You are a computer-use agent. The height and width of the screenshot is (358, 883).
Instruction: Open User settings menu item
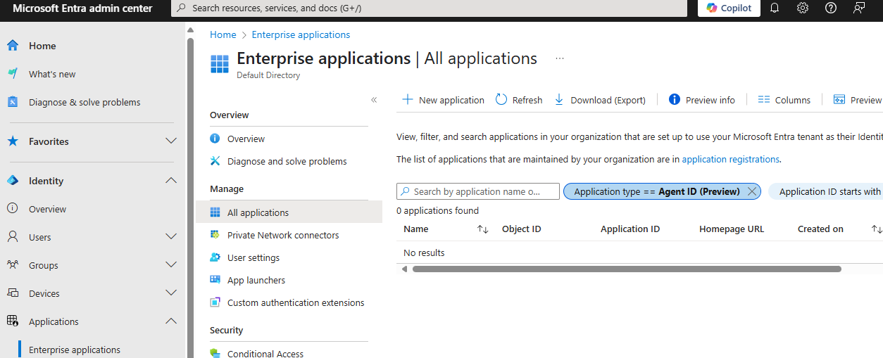253,257
